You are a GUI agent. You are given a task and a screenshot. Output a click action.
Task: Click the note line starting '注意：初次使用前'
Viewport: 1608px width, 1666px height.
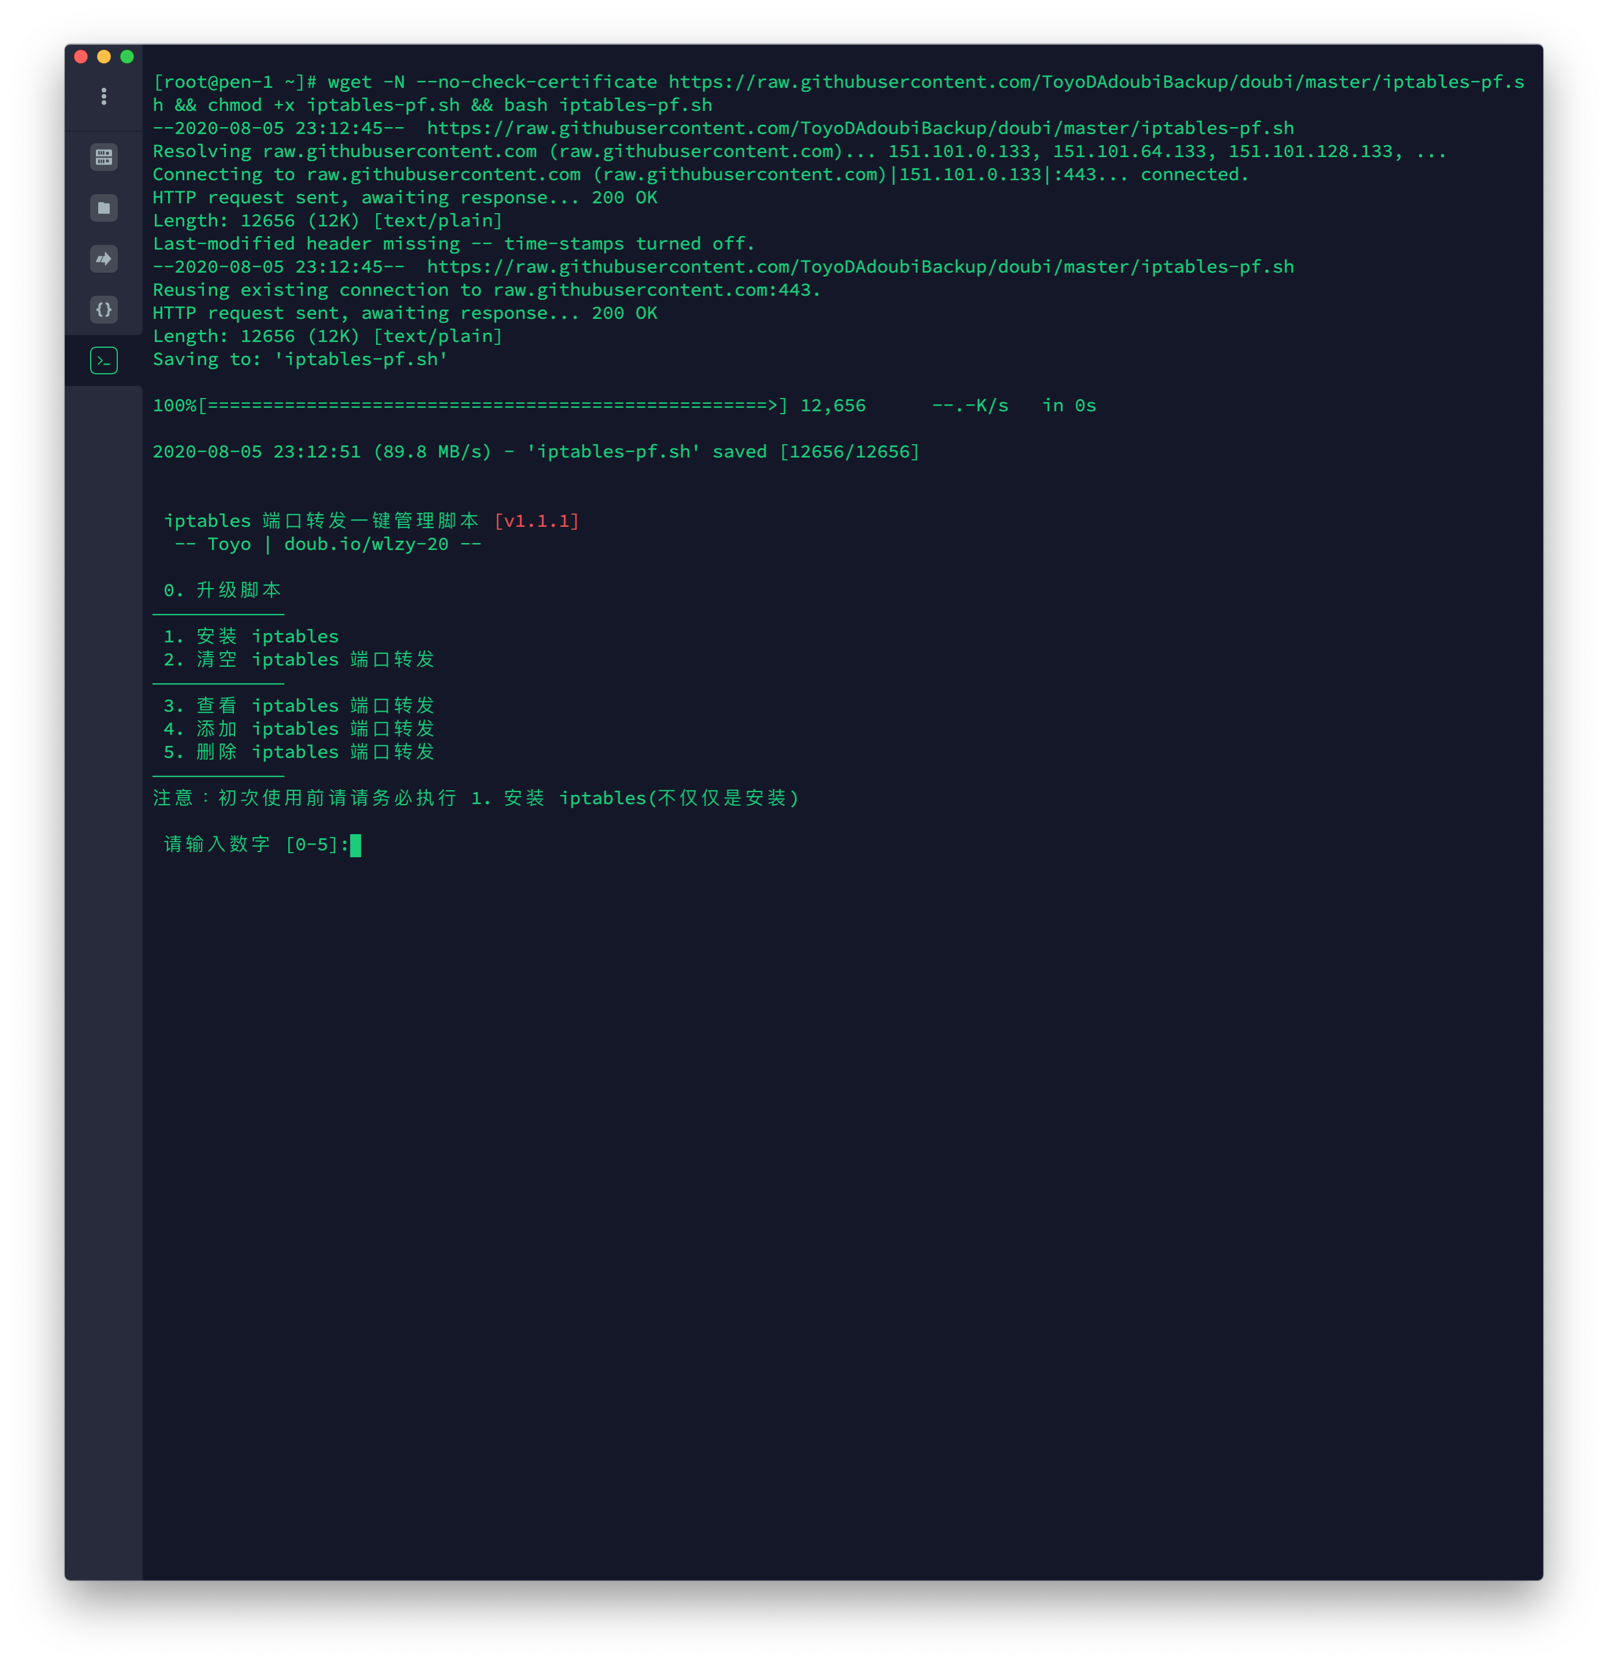476,798
